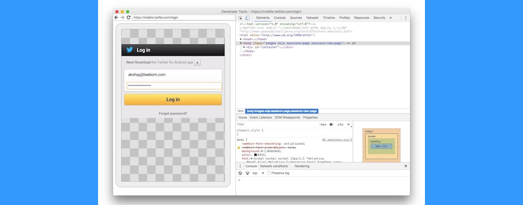
Task: Select the html xmlns line
Action: [x=277, y=35]
